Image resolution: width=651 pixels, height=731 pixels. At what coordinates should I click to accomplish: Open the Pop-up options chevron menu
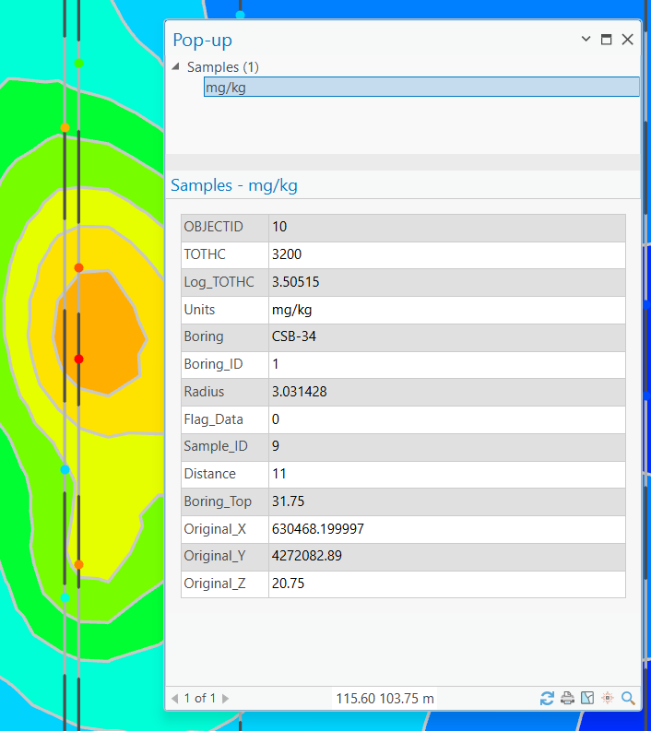[x=586, y=39]
